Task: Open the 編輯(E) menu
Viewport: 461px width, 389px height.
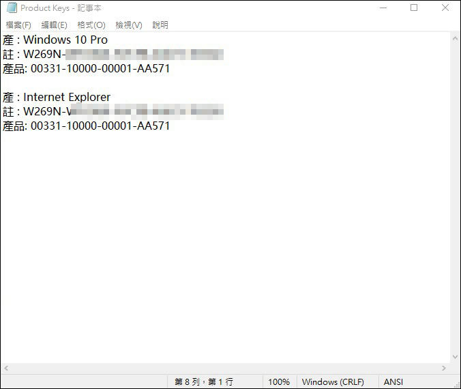Action: point(55,25)
